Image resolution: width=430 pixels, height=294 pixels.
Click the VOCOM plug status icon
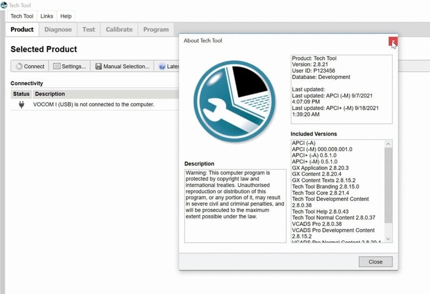click(x=21, y=105)
